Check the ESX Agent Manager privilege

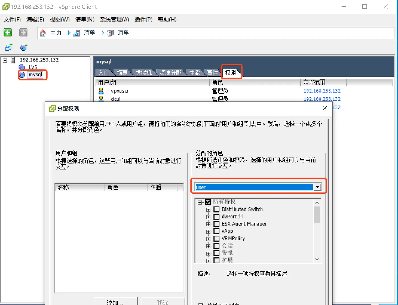(x=217, y=224)
